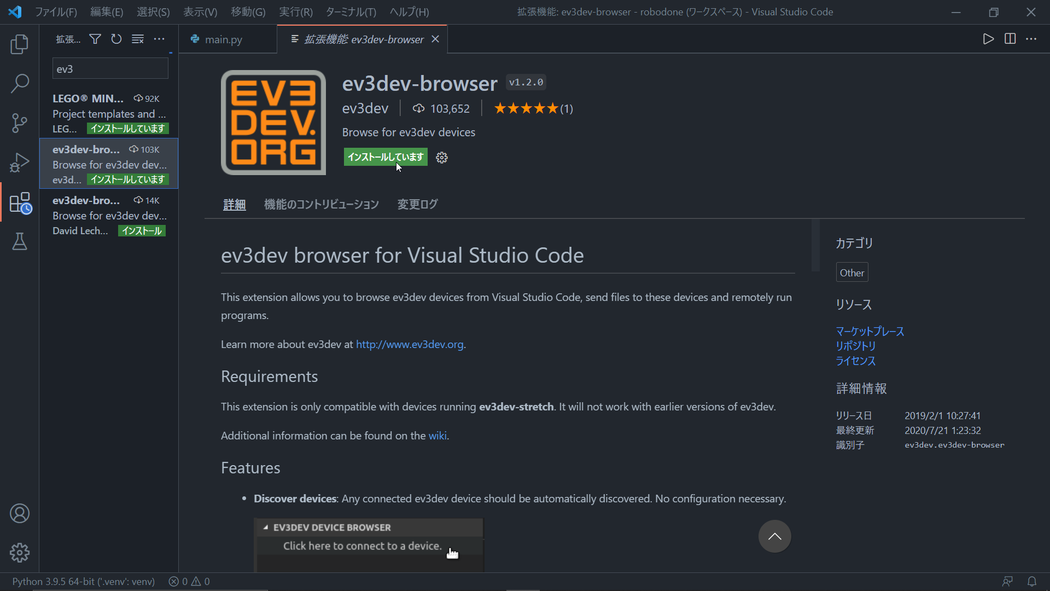Image resolution: width=1050 pixels, height=591 pixels.
Task: Switch to the main.py tab
Action: tap(223, 39)
